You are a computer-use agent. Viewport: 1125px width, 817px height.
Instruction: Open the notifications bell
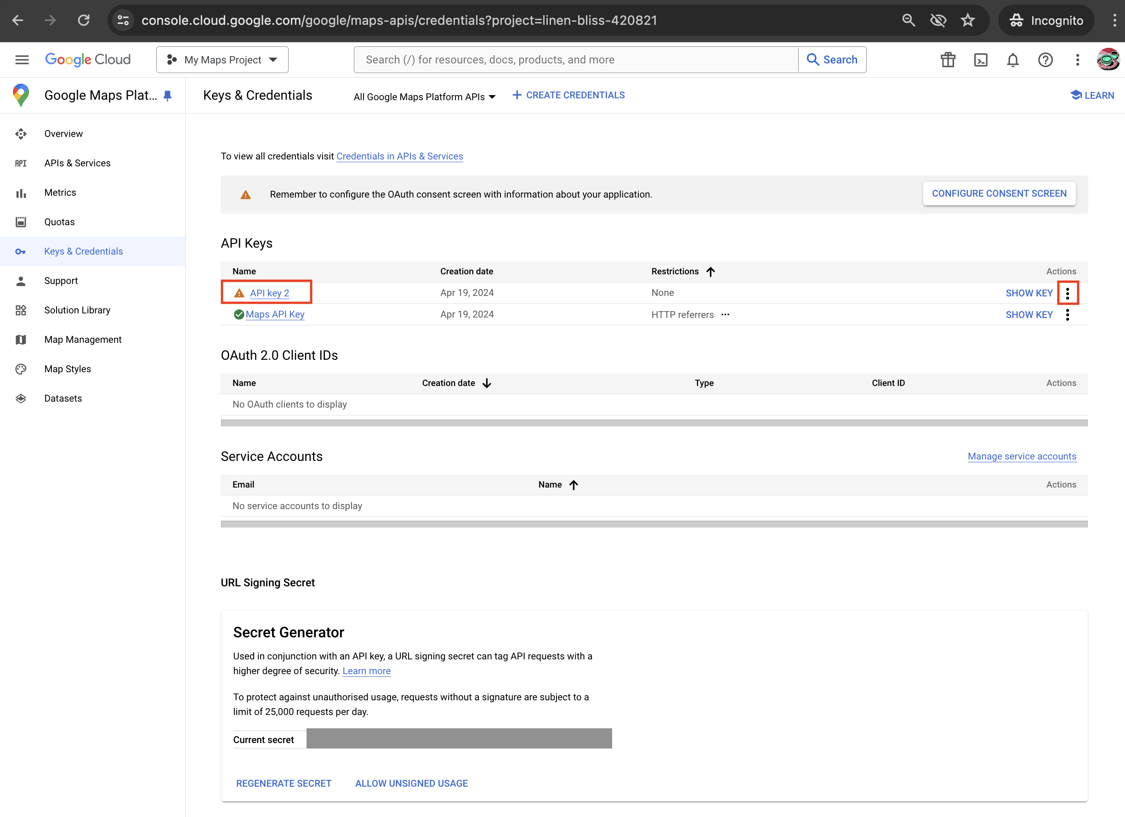[1013, 60]
